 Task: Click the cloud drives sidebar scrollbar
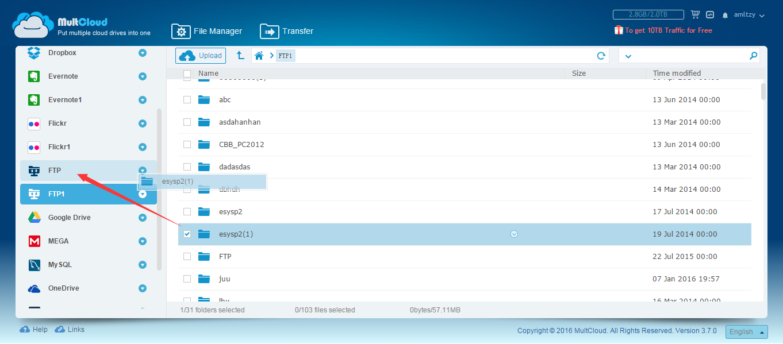tap(159, 190)
